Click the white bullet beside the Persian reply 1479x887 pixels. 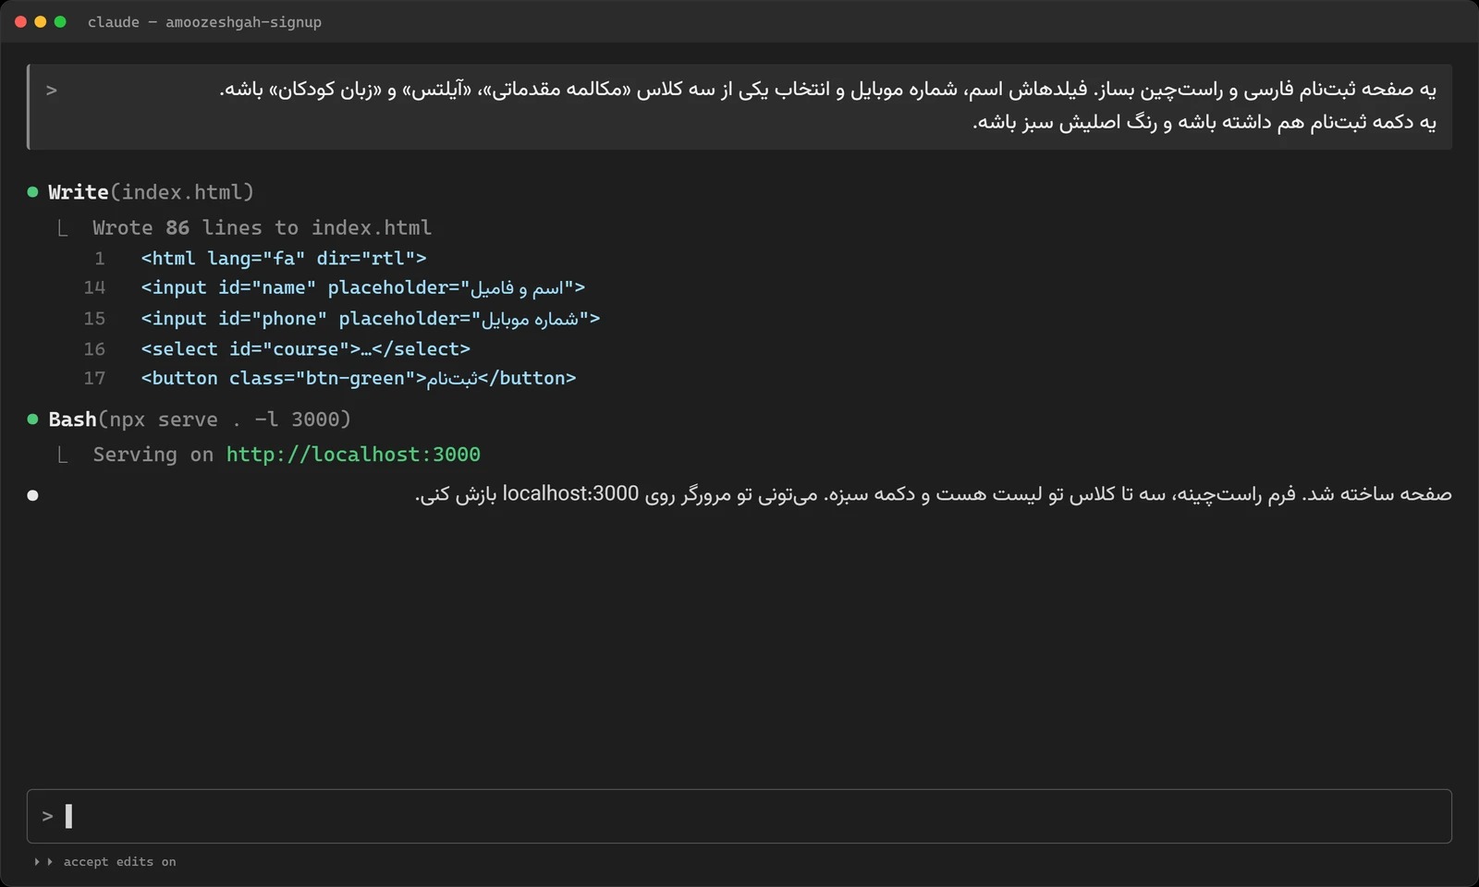[x=32, y=495]
